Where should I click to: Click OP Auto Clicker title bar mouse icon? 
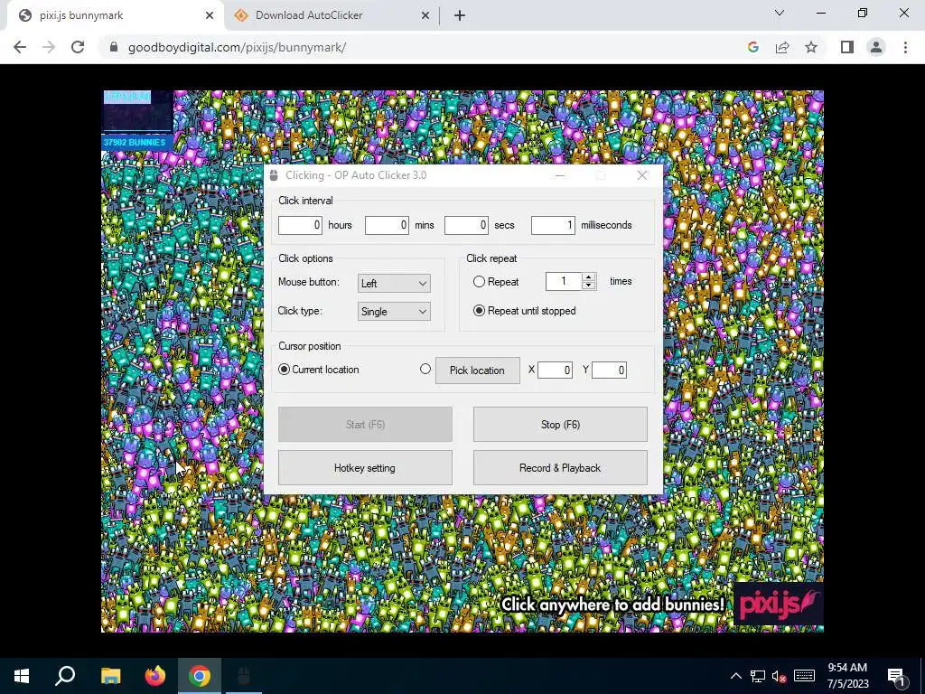point(274,175)
